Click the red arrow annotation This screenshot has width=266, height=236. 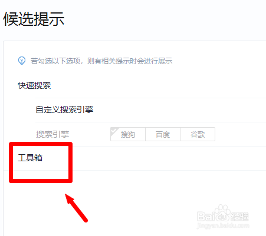[x=76, y=208]
